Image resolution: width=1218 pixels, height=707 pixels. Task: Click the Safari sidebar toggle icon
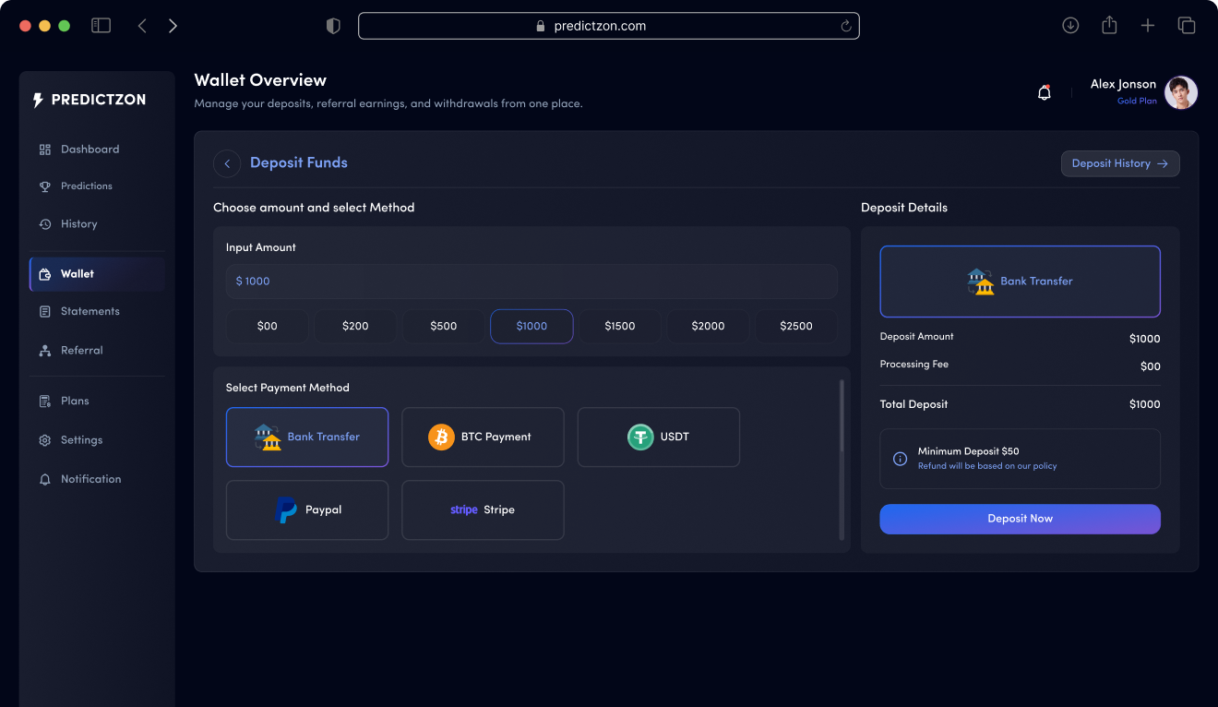(101, 26)
